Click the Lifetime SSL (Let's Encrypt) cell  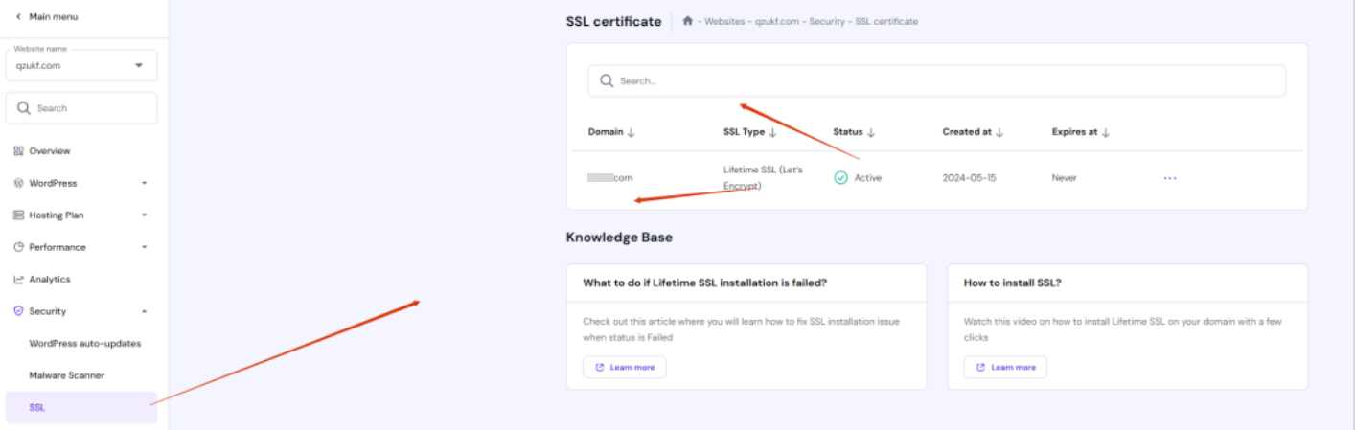(763, 178)
